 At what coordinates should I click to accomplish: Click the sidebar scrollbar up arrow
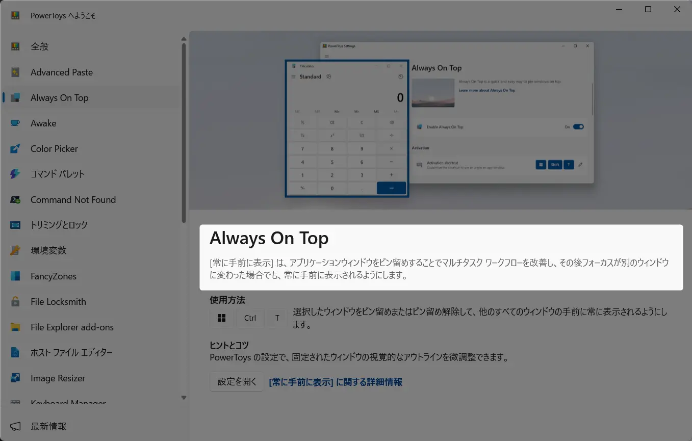[184, 38]
